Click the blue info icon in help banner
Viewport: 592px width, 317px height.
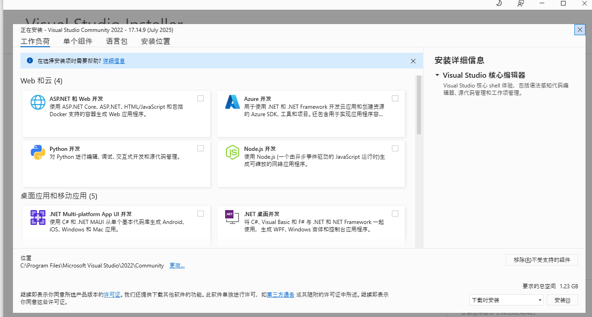pyautogui.click(x=30, y=61)
